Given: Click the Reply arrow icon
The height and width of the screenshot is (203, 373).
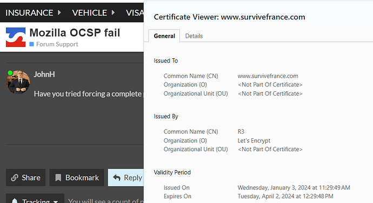Looking at the screenshot, I should [x=117, y=178].
